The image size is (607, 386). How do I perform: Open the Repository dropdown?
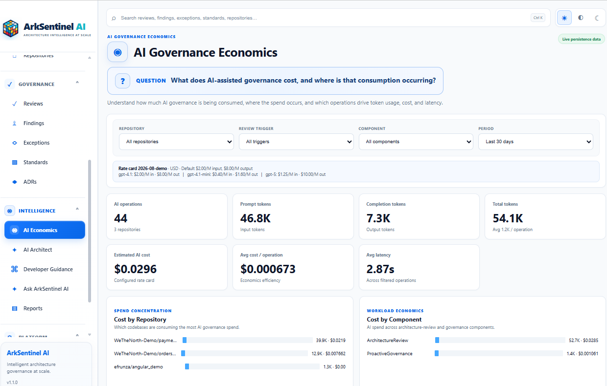(x=176, y=142)
